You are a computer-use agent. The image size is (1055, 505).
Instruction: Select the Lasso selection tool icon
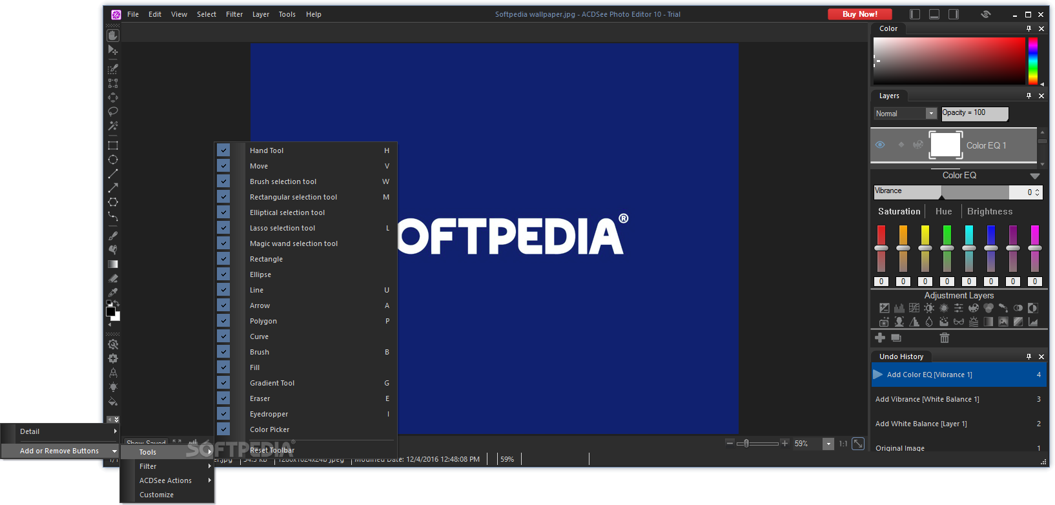coord(113,112)
